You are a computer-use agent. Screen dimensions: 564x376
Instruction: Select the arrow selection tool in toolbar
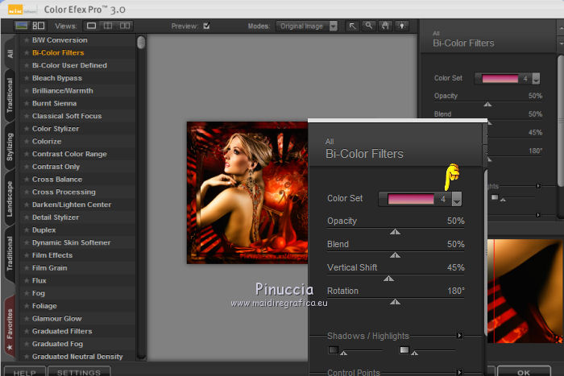tap(352, 26)
